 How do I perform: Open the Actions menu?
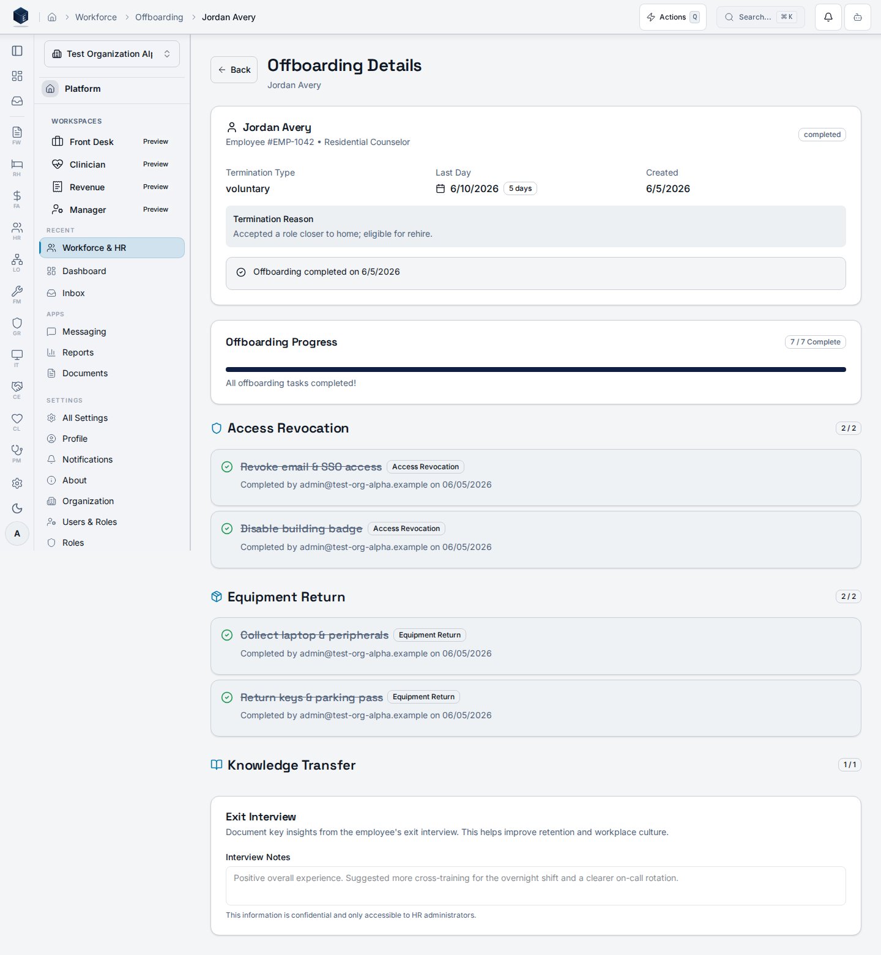click(673, 17)
